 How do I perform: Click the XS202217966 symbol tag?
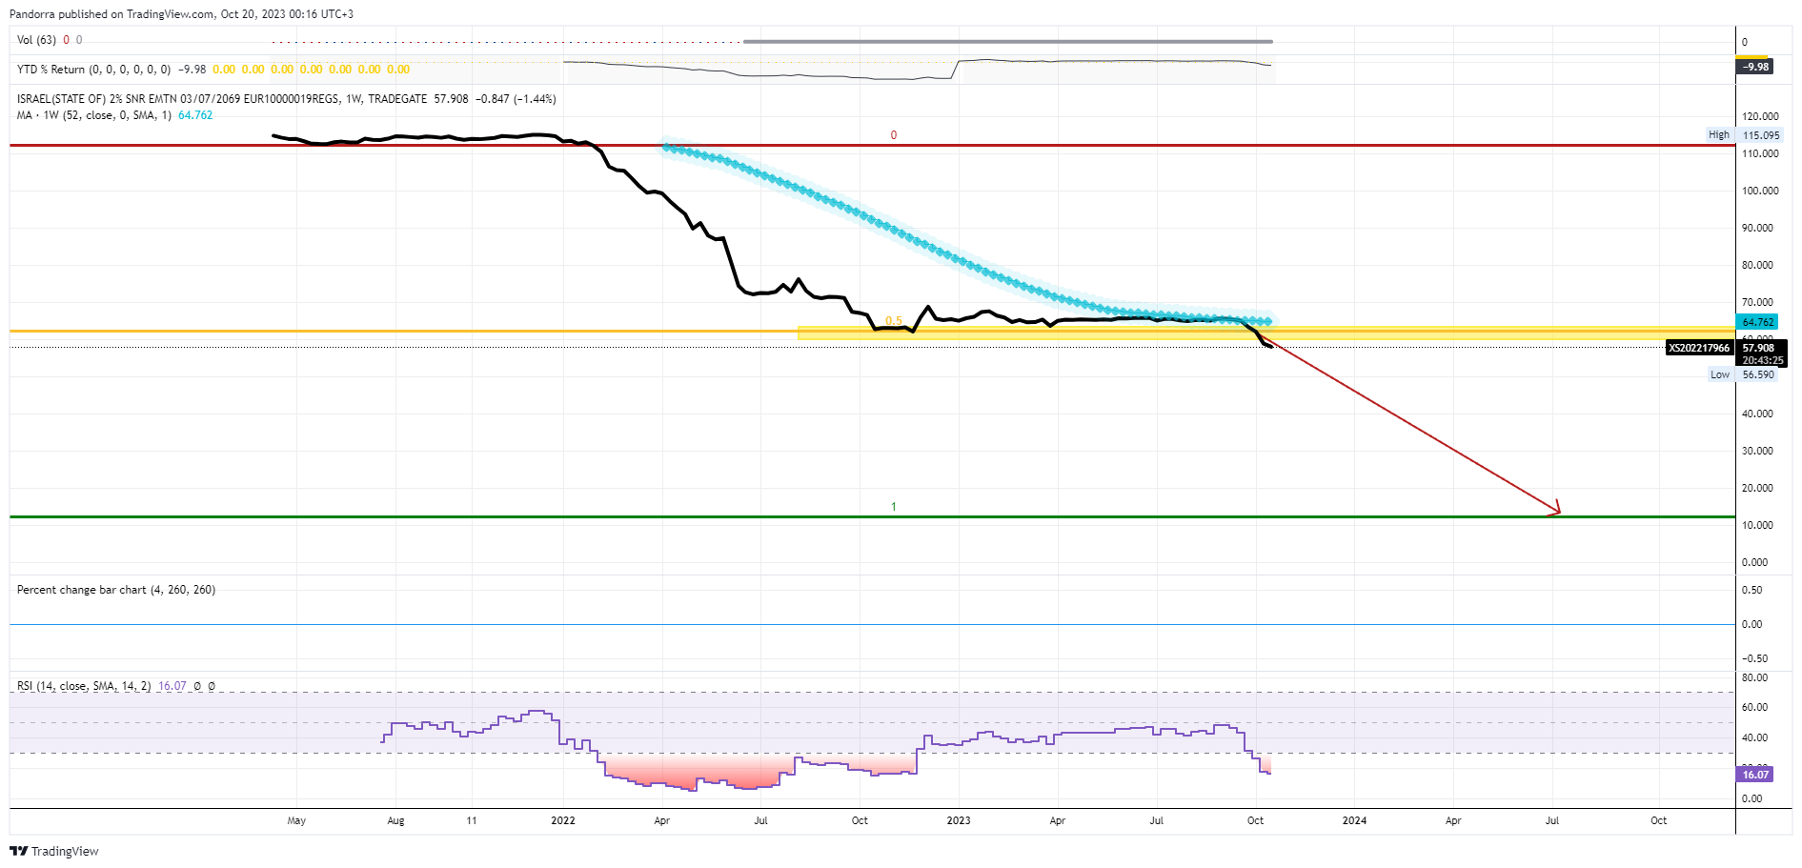pyautogui.click(x=1699, y=348)
